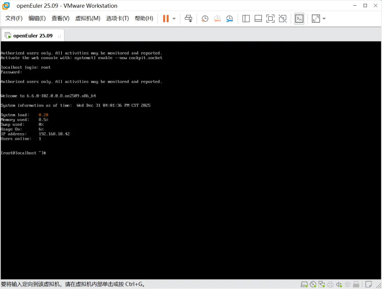The image size is (382, 289).
Task: Open the 查看(V) menu
Action: click(x=60, y=18)
